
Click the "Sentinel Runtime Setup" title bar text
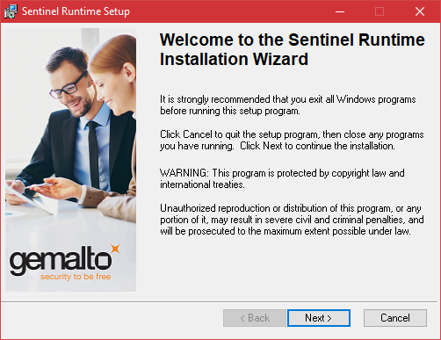point(76,11)
